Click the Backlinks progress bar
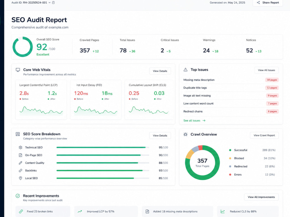The image size is (290, 217). (x=103, y=170)
